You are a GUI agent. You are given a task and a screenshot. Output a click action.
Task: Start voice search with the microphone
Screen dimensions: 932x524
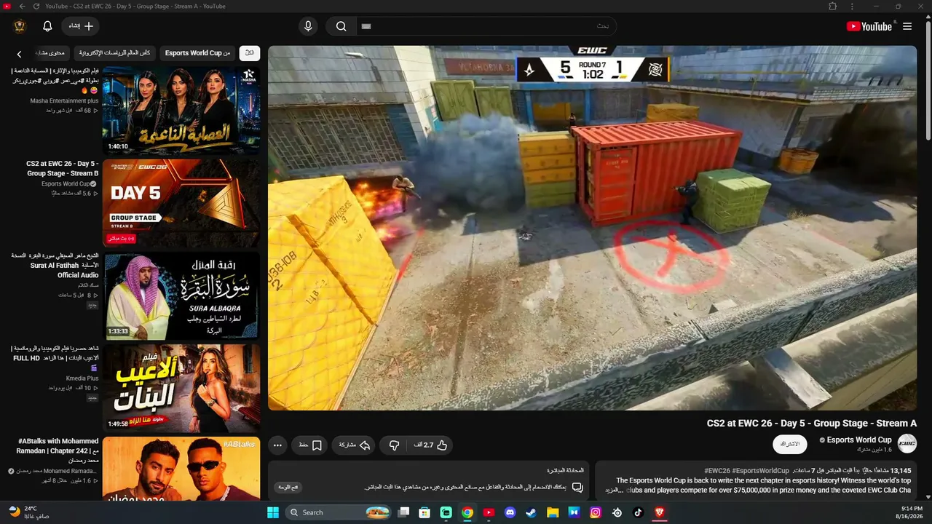308,26
